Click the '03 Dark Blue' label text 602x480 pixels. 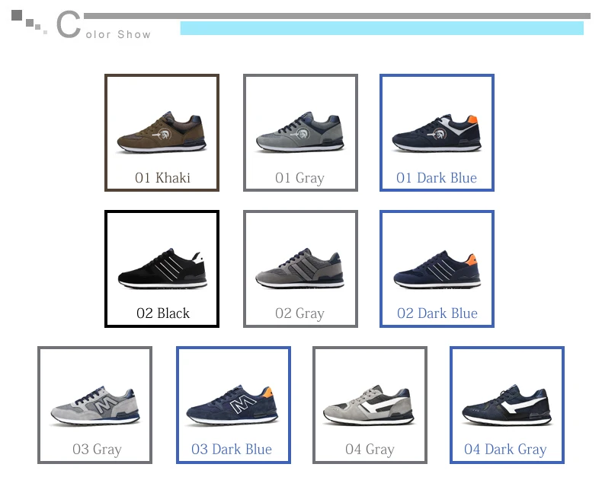(x=232, y=449)
